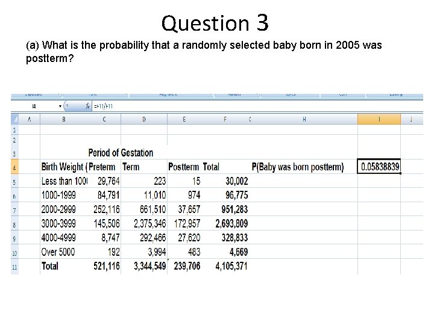The image size is (434, 325).
Task: Select highlighted column I header
Action: click(x=379, y=119)
